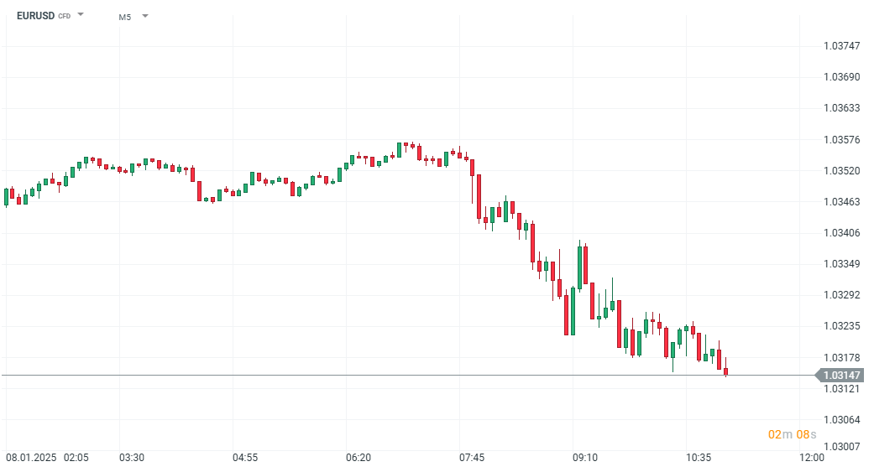
Task: Click the M5 timeframe label
Action: [125, 16]
